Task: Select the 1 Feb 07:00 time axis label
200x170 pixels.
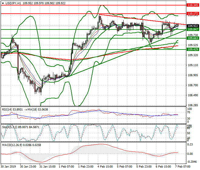Action: point(66,167)
